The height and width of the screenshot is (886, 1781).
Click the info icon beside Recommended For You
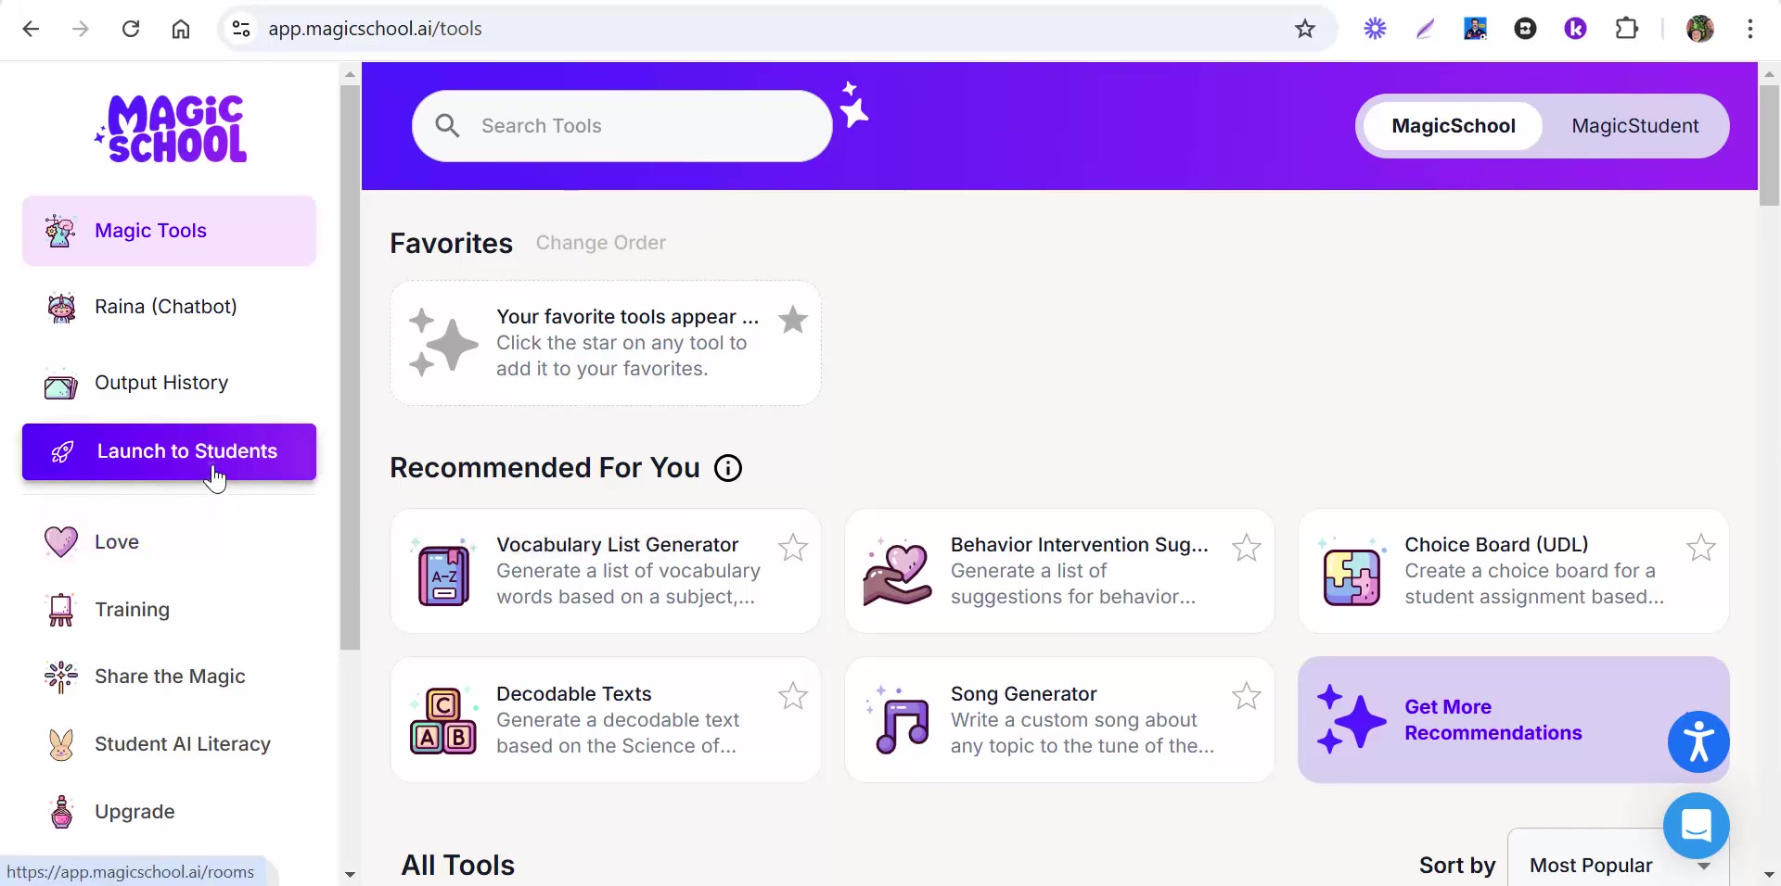728,468
